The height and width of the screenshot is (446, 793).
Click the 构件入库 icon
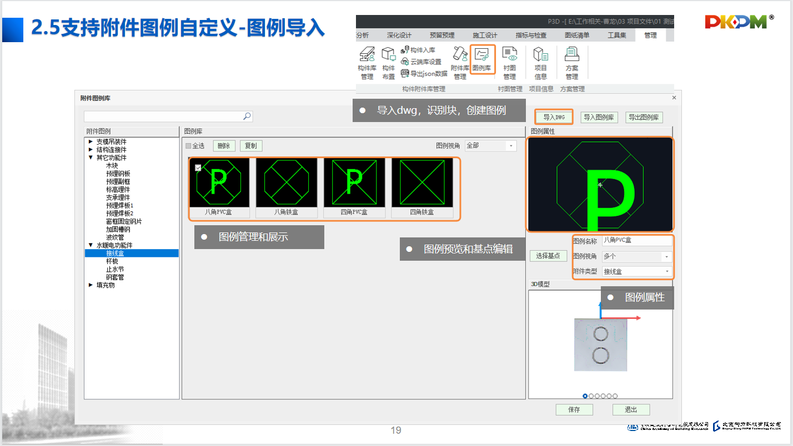(405, 50)
